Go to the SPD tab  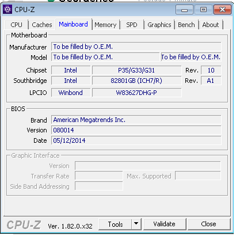(x=132, y=25)
